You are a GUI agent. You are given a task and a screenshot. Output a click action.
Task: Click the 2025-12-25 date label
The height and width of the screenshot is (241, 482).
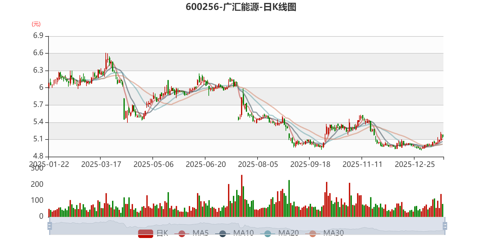click(415, 164)
